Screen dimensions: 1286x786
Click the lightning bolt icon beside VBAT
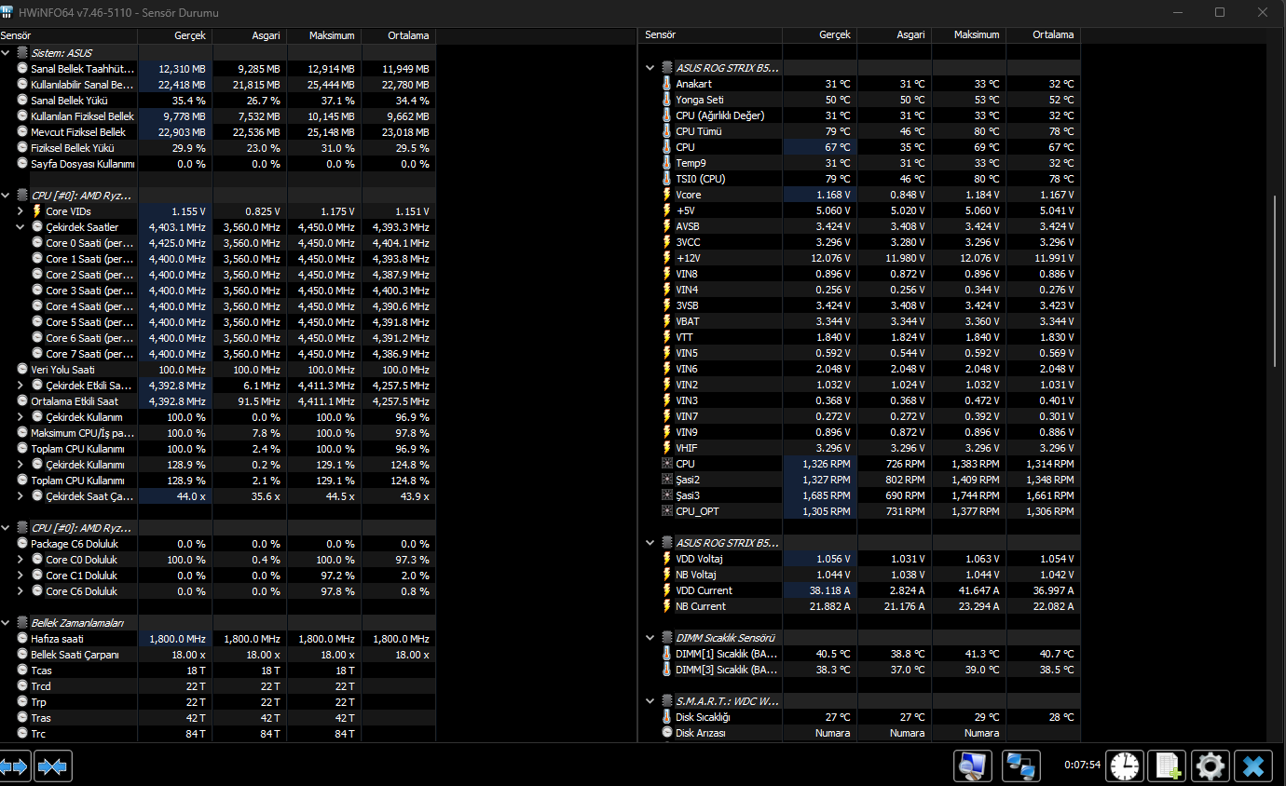coord(666,321)
